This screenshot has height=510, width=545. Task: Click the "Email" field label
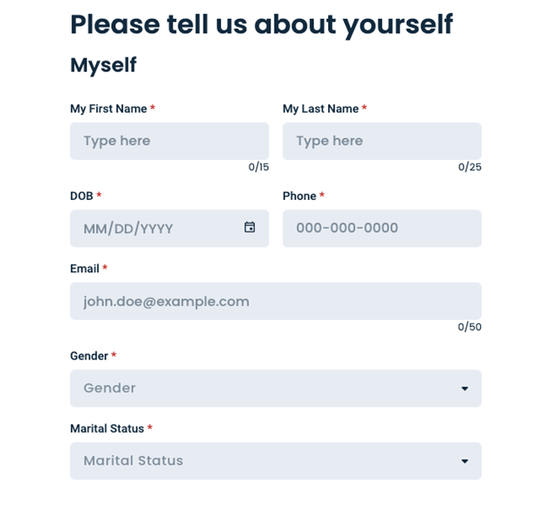click(x=85, y=269)
